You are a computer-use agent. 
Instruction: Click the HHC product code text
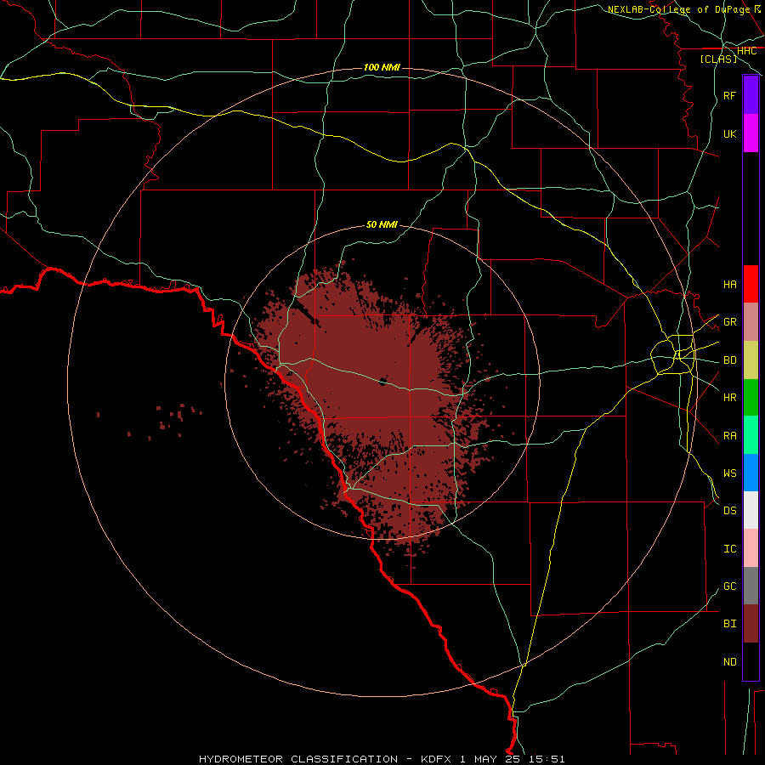746,51
